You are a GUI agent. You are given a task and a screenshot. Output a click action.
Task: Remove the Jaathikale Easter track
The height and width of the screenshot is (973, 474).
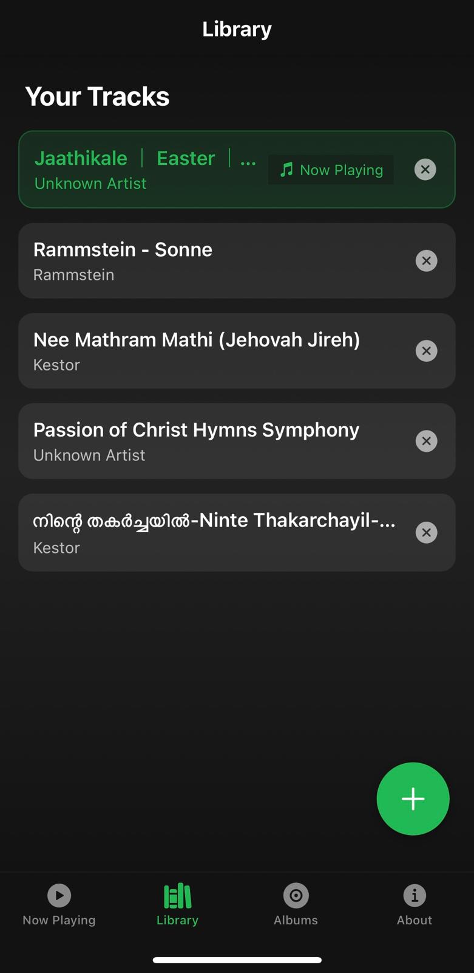point(425,170)
